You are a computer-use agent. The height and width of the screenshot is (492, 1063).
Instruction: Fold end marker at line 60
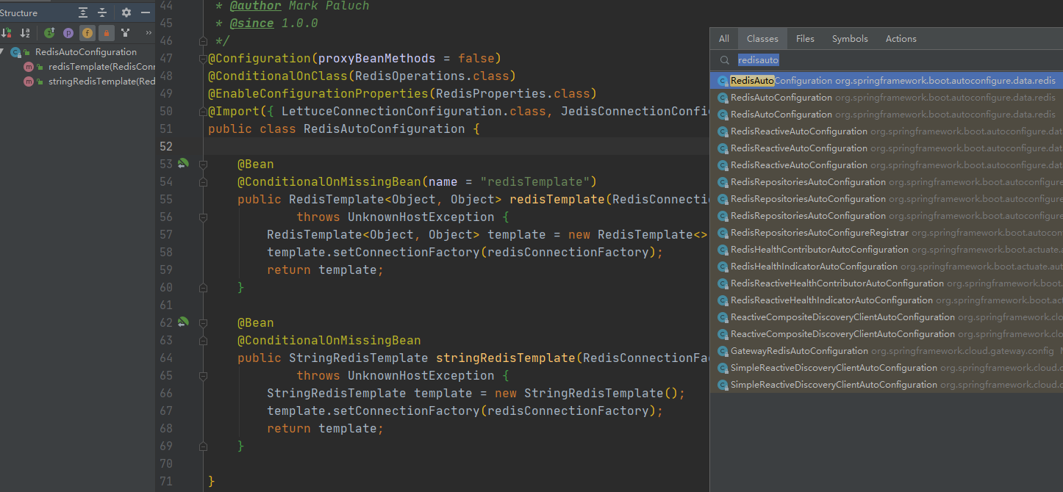click(204, 288)
